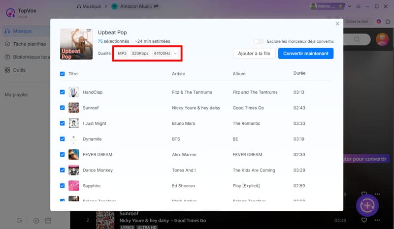This screenshot has height=229, width=394.
Task: Toggle Exclure les morceaux déjà convertis
Action: click(x=259, y=41)
